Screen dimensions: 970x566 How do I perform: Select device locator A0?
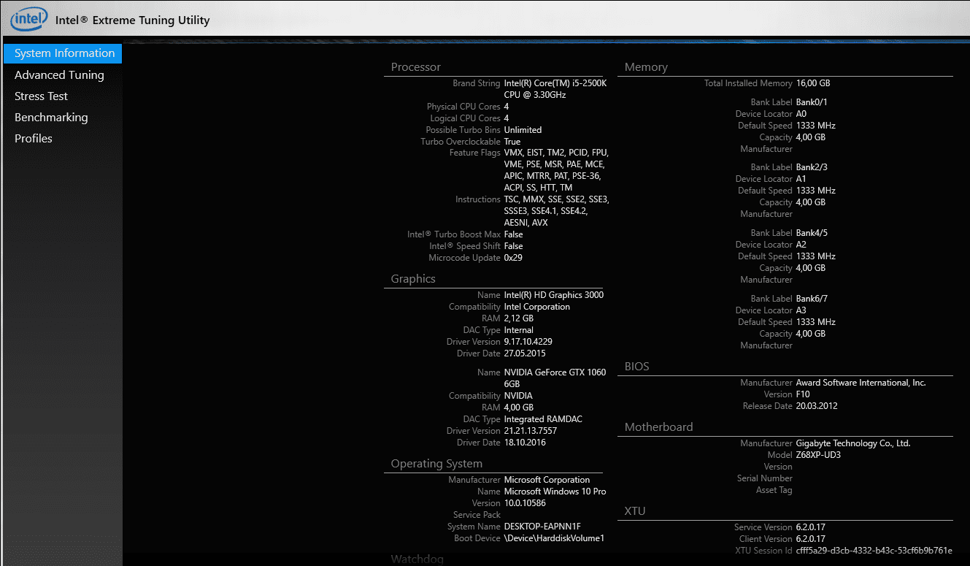801,114
